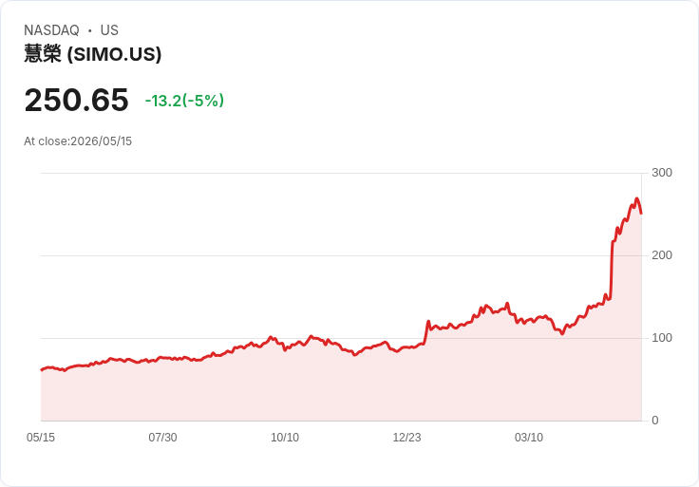Click the 300 y-axis value label
699x487 pixels.
662,173
